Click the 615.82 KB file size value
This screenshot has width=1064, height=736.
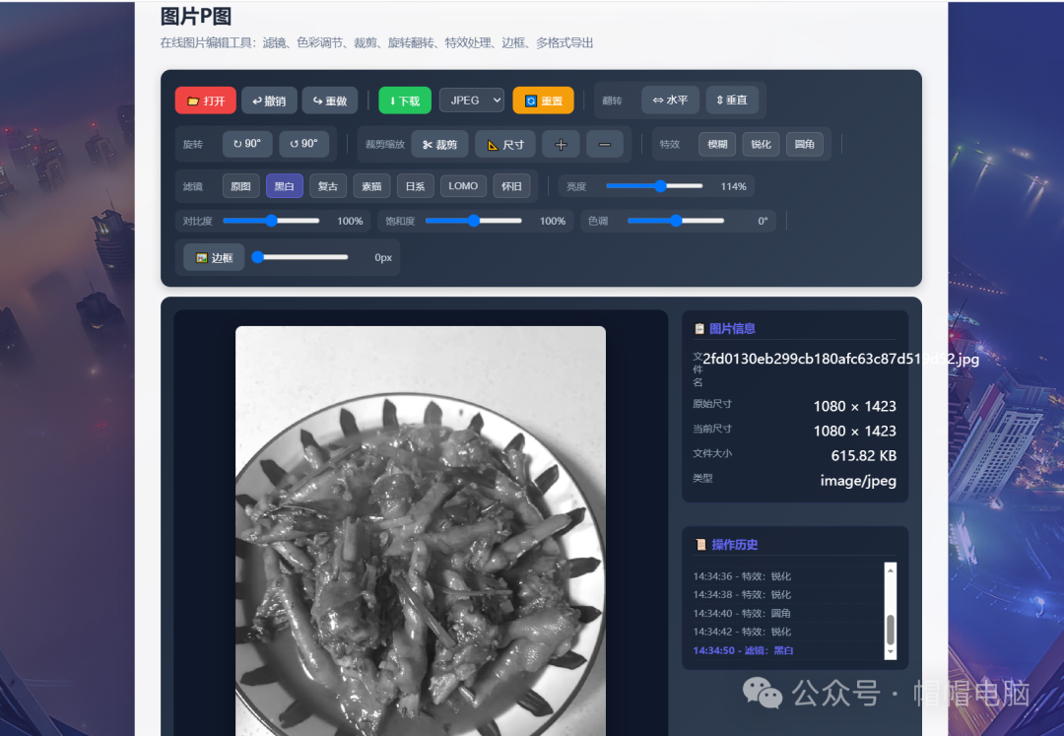pyautogui.click(x=863, y=455)
